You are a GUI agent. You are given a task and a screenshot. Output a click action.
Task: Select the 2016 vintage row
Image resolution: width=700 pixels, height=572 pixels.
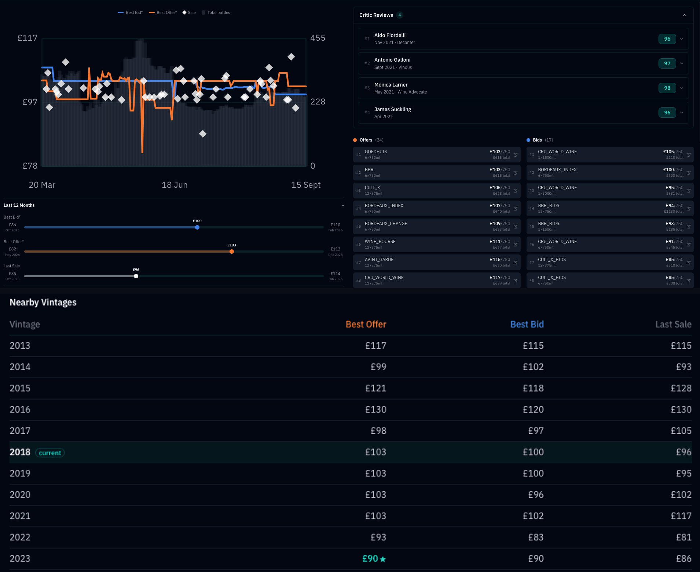click(x=351, y=410)
